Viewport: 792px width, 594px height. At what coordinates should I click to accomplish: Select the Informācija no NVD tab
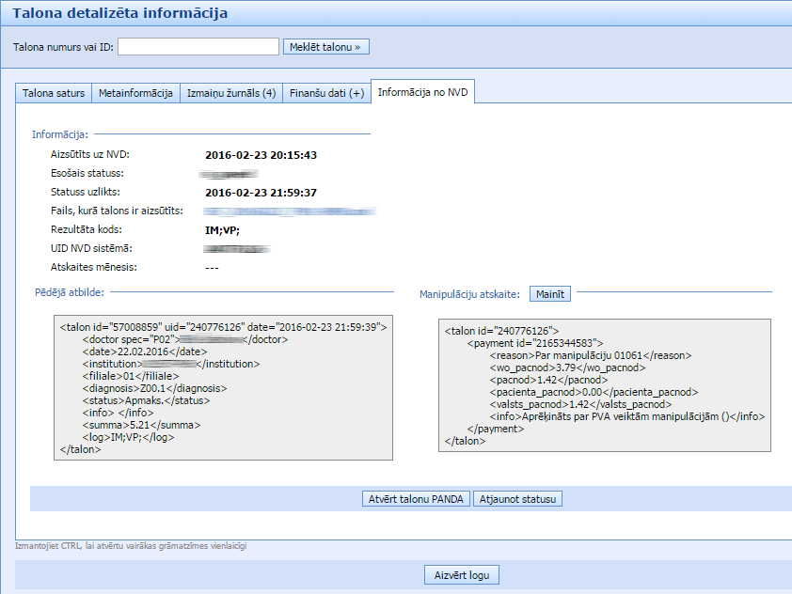423,93
